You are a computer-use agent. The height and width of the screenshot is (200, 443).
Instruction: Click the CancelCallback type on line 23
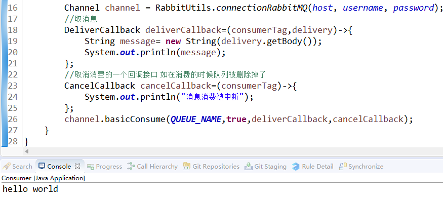pos(100,86)
